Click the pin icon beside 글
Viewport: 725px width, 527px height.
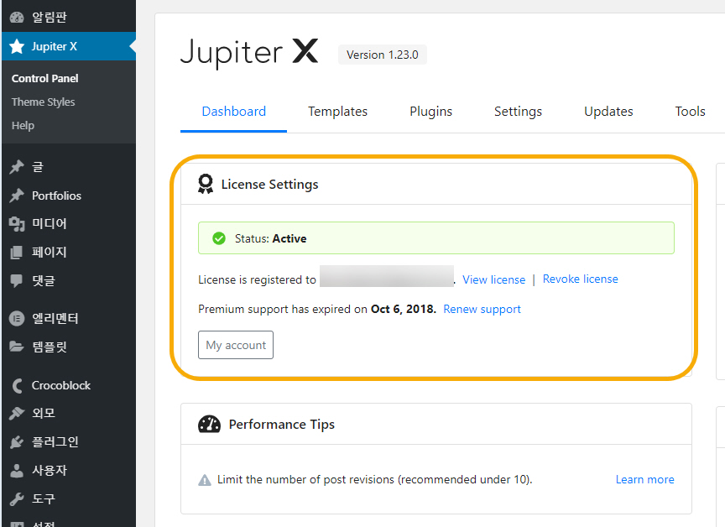pos(17,167)
